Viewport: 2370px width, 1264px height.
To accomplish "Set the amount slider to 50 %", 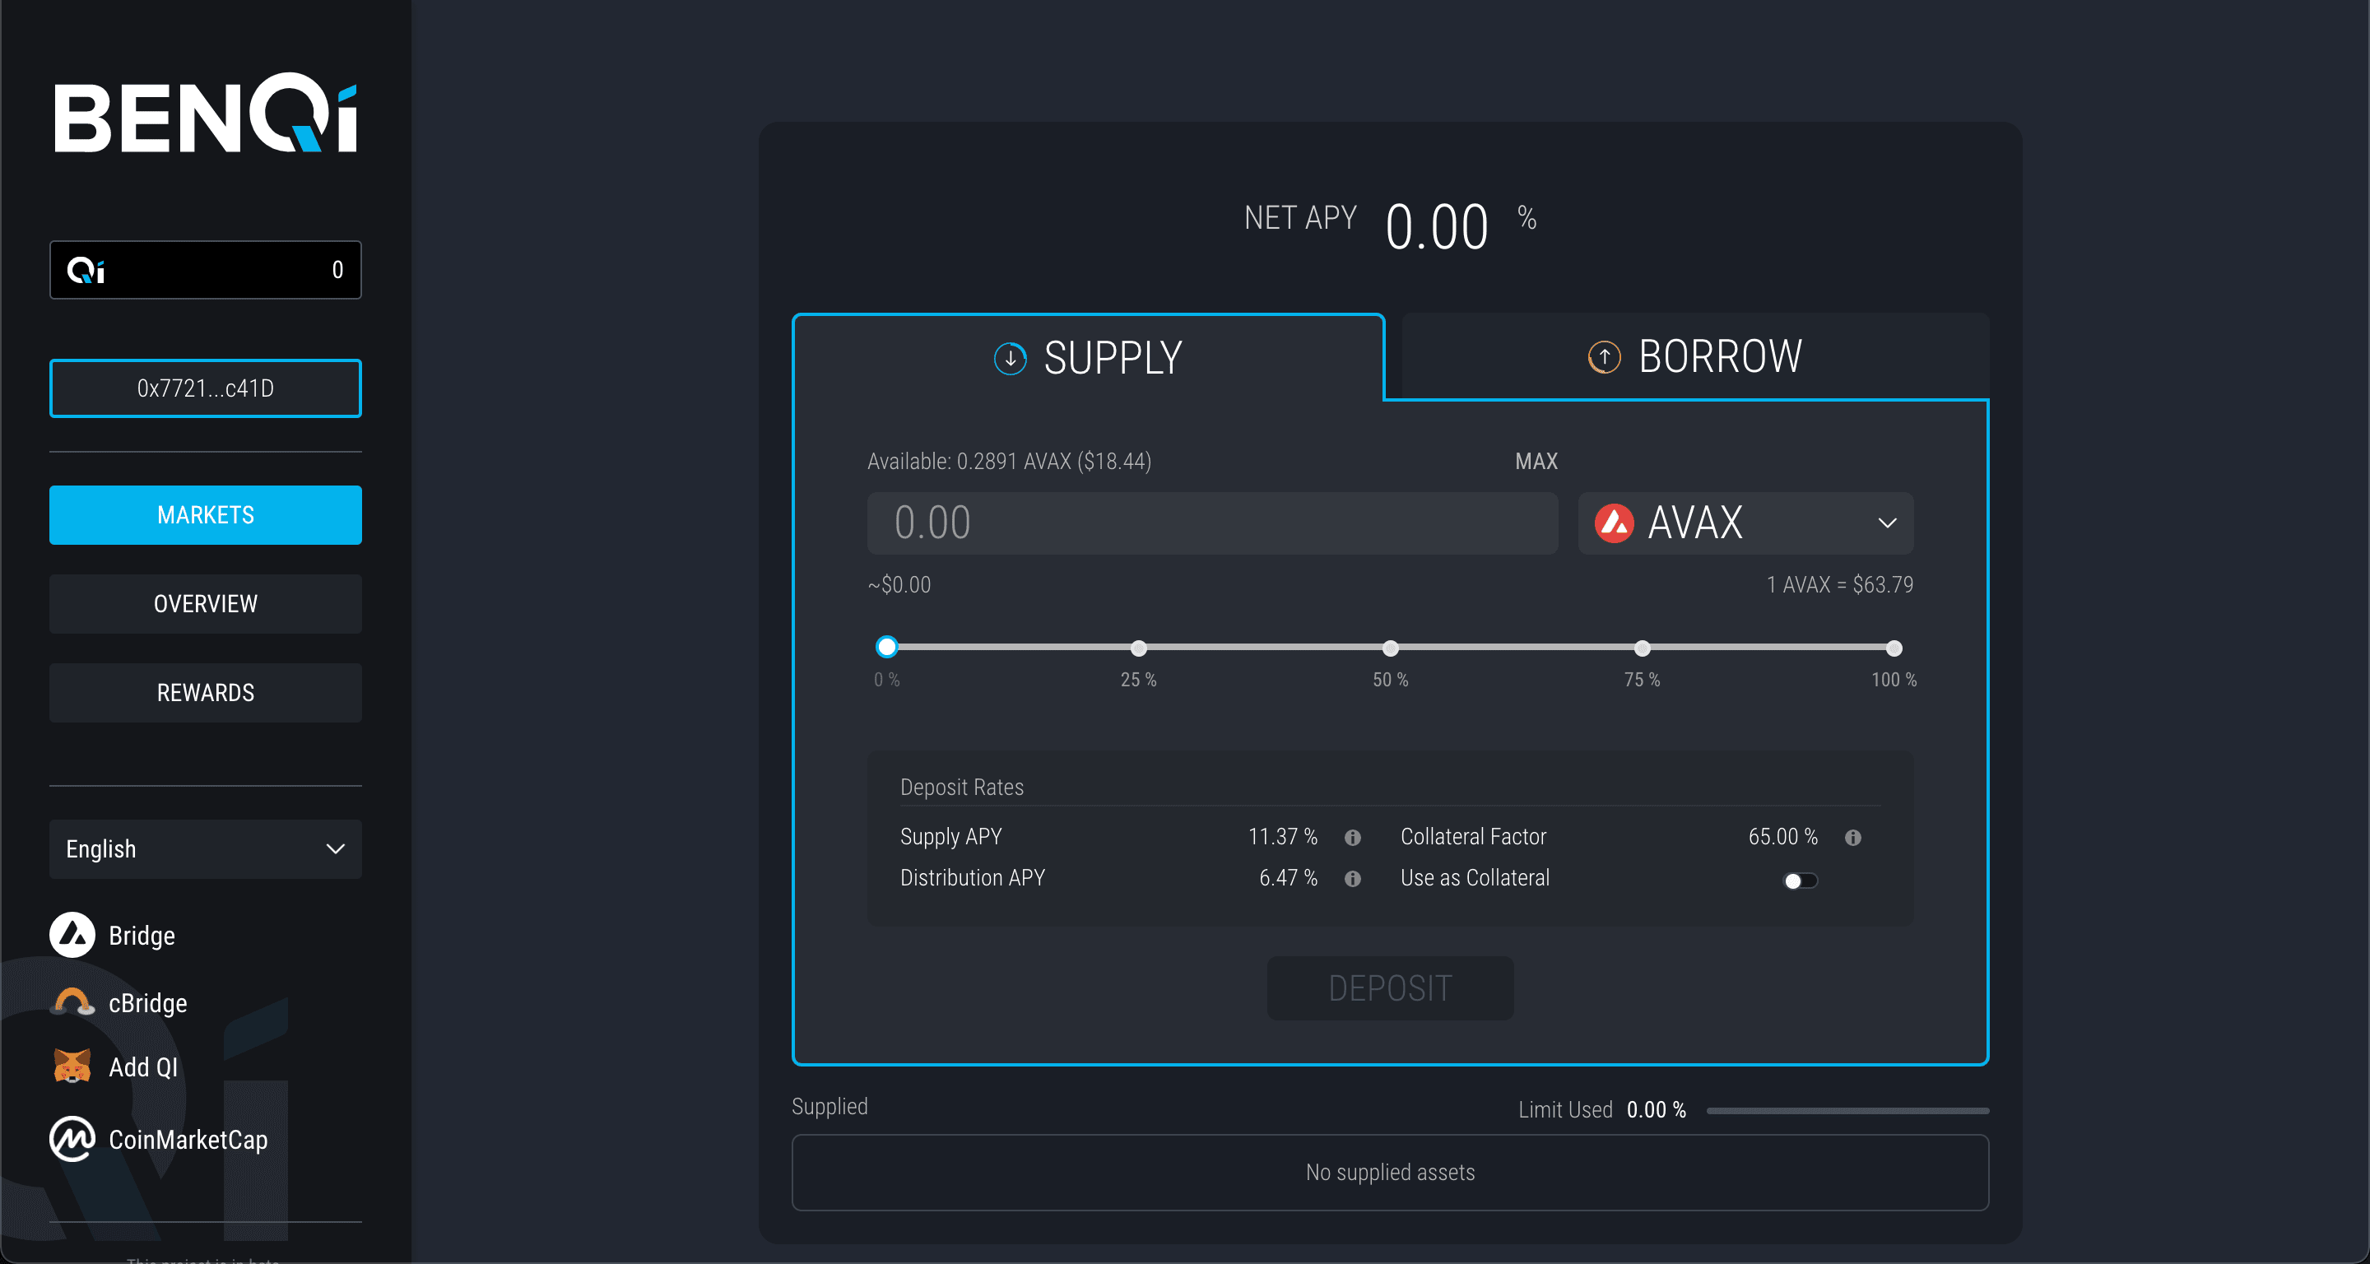I will tap(1390, 648).
